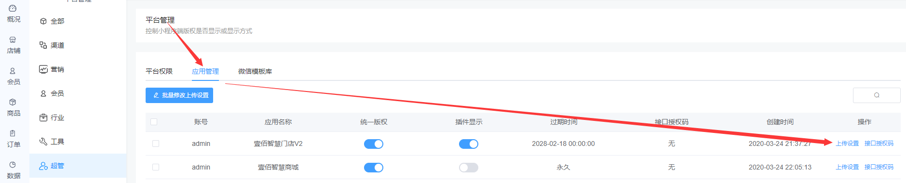
Task: Open the 商品 goods icon in sidebar
Action: click(14, 107)
